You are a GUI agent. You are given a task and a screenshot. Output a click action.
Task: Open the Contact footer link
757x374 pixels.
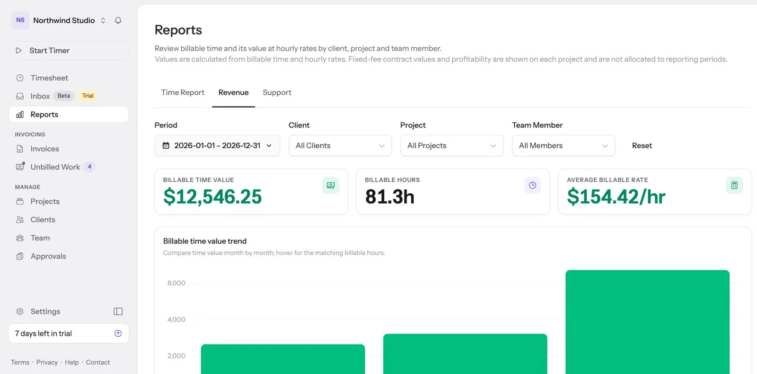pos(98,362)
